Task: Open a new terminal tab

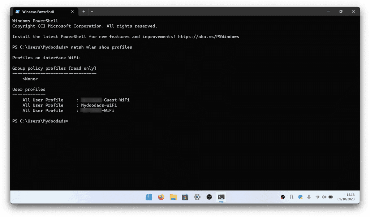Action: click(x=84, y=11)
